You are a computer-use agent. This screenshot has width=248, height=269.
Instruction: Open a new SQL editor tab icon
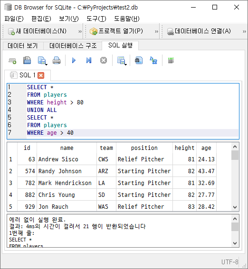tap(12, 61)
